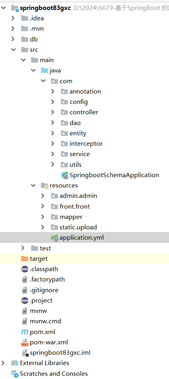This screenshot has width=169, height=379.
Task: Collapse the src folder arrow
Action: tap(13, 49)
